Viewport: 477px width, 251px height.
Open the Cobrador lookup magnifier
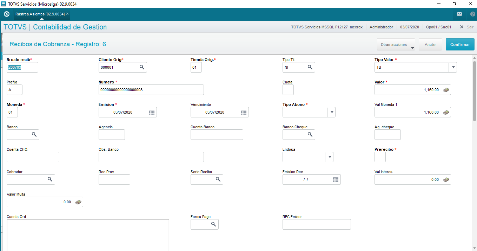(x=50, y=179)
